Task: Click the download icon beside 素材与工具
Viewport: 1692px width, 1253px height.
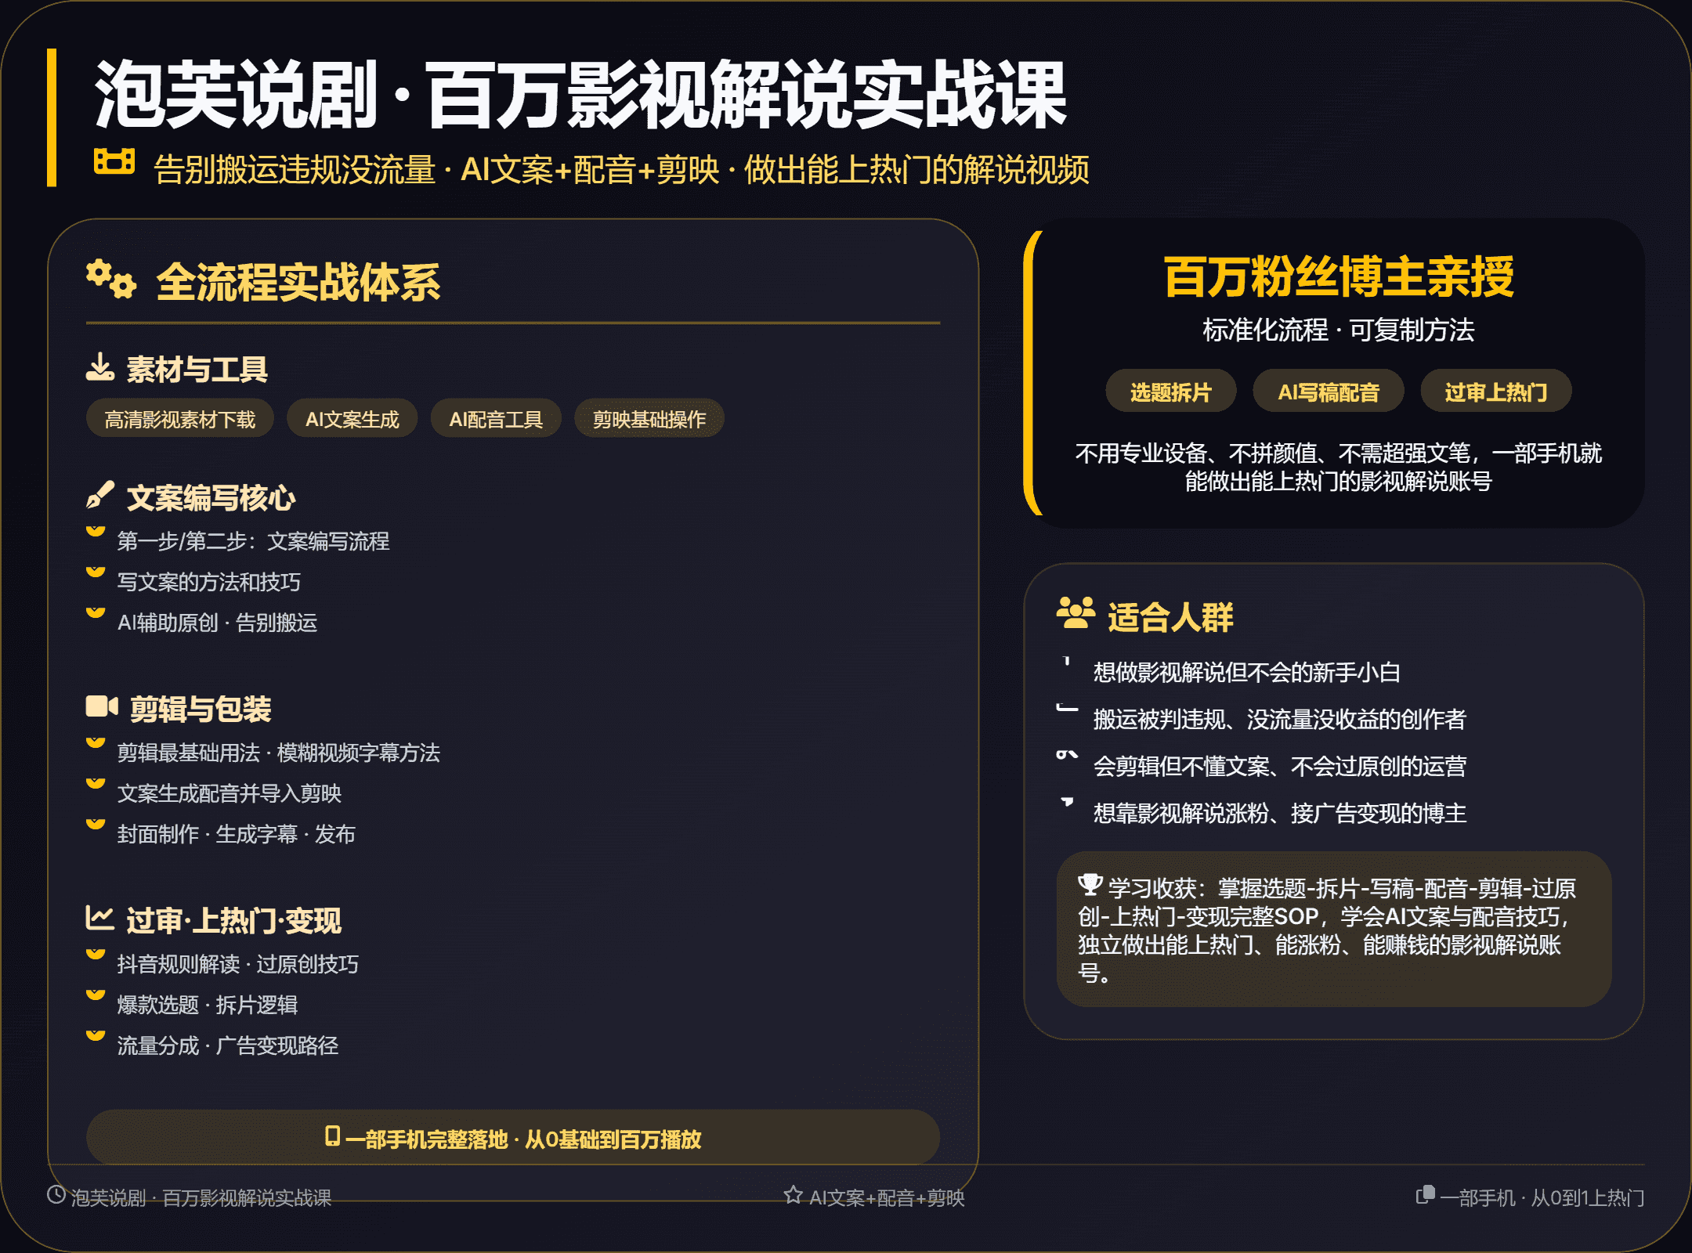Action: click(x=100, y=367)
